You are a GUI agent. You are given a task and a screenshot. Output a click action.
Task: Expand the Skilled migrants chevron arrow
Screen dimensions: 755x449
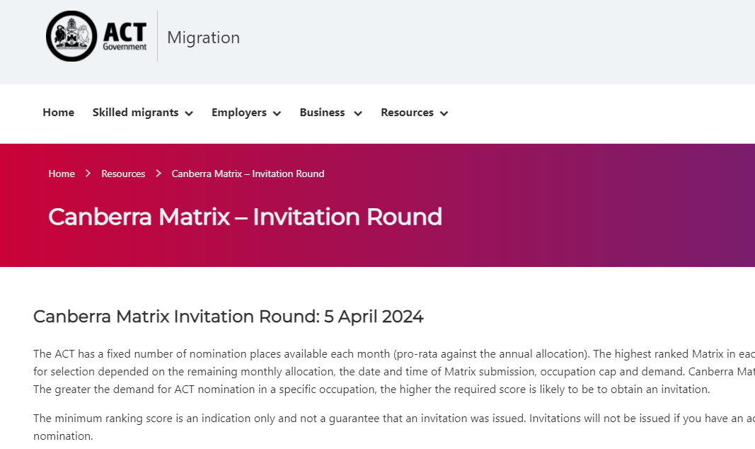click(189, 114)
